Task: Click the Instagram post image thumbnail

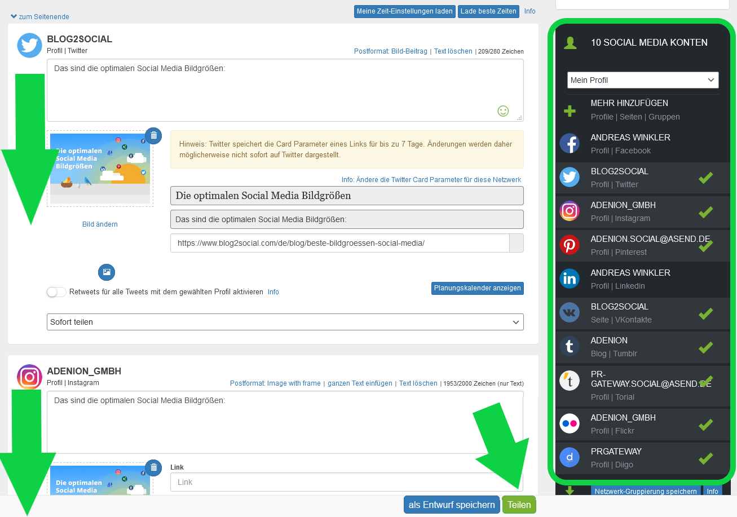Action: coord(100,480)
